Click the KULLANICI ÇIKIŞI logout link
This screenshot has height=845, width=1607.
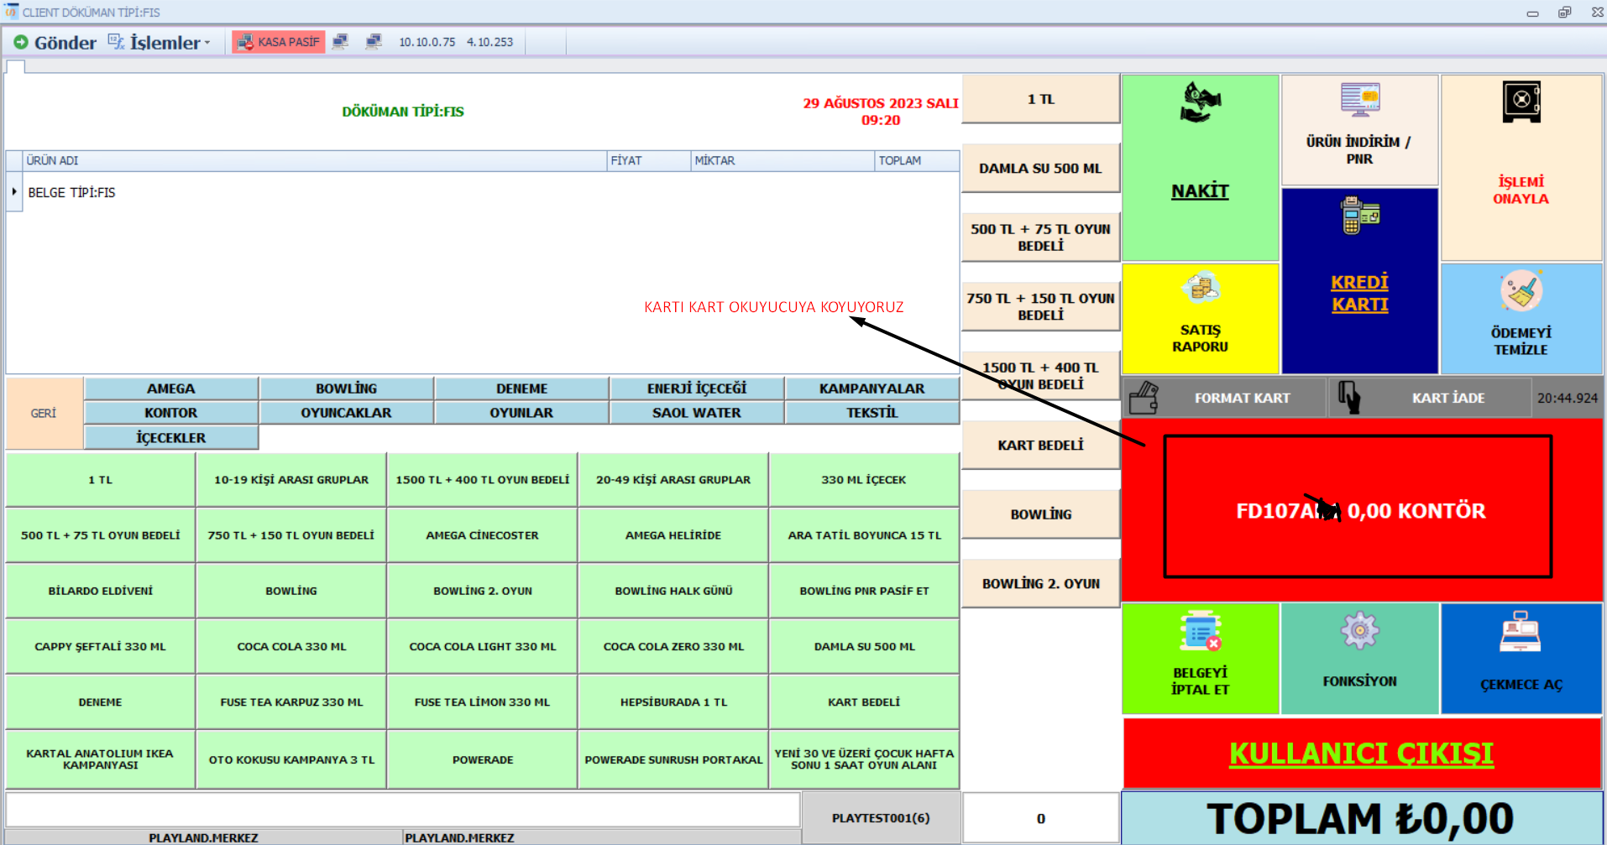click(x=1361, y=754)
